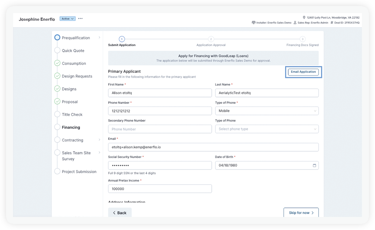Screen dimensions: 375x230
Task: Focus the Date of Birth field
Action: pyautogui.click(x=267, y=165)
